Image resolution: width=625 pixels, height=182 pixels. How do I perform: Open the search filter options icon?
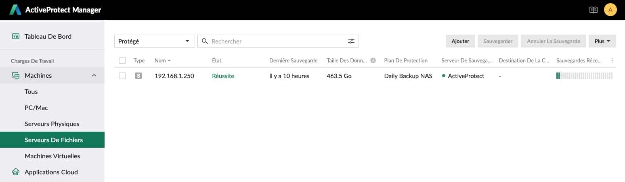point(351,41)
